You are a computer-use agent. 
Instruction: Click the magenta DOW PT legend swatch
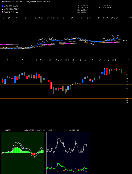coord(3,12)
